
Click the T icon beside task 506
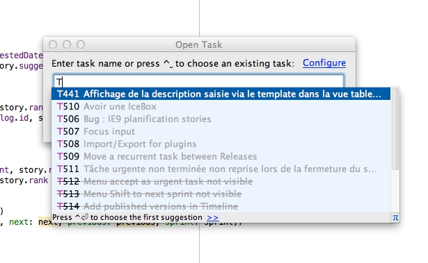60,119
